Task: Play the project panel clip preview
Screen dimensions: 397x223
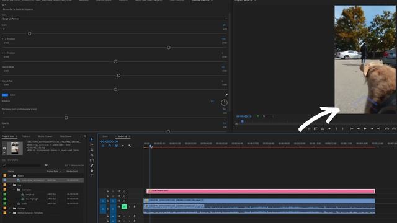Action: point(4,152)
